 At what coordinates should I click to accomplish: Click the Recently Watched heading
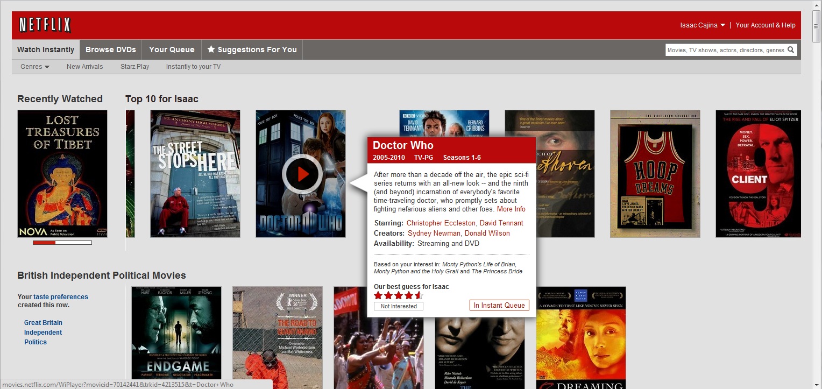[x=60, y=99]
